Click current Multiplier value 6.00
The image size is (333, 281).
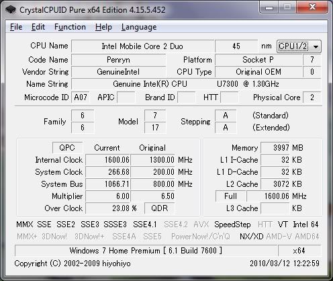pyautogui.click(x=108, y=196)
